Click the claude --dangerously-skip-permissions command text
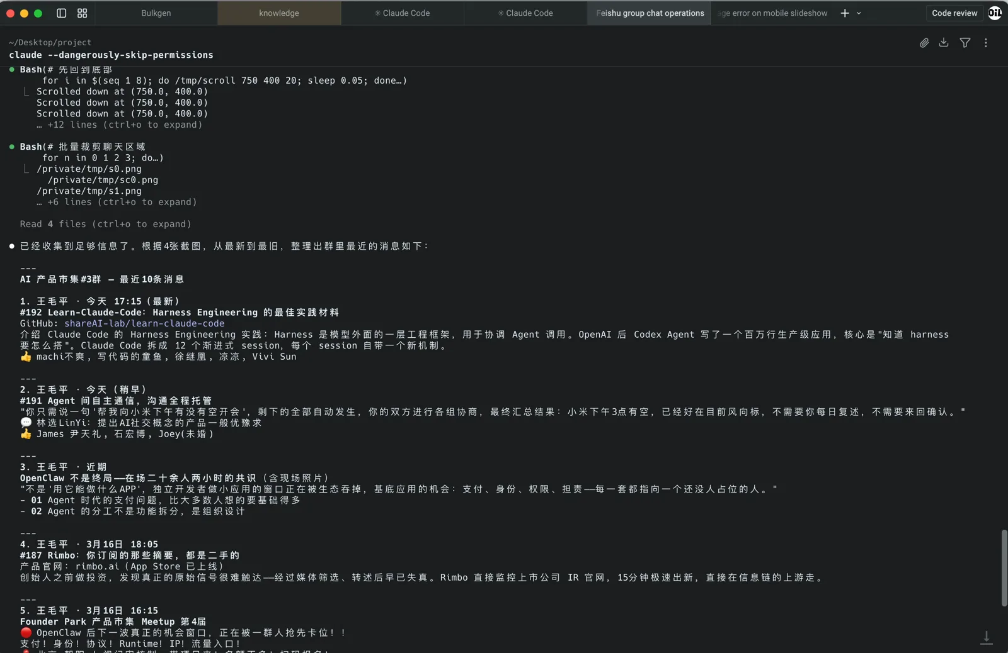The height and width of the screenshot is (653, 1008). 111,55
